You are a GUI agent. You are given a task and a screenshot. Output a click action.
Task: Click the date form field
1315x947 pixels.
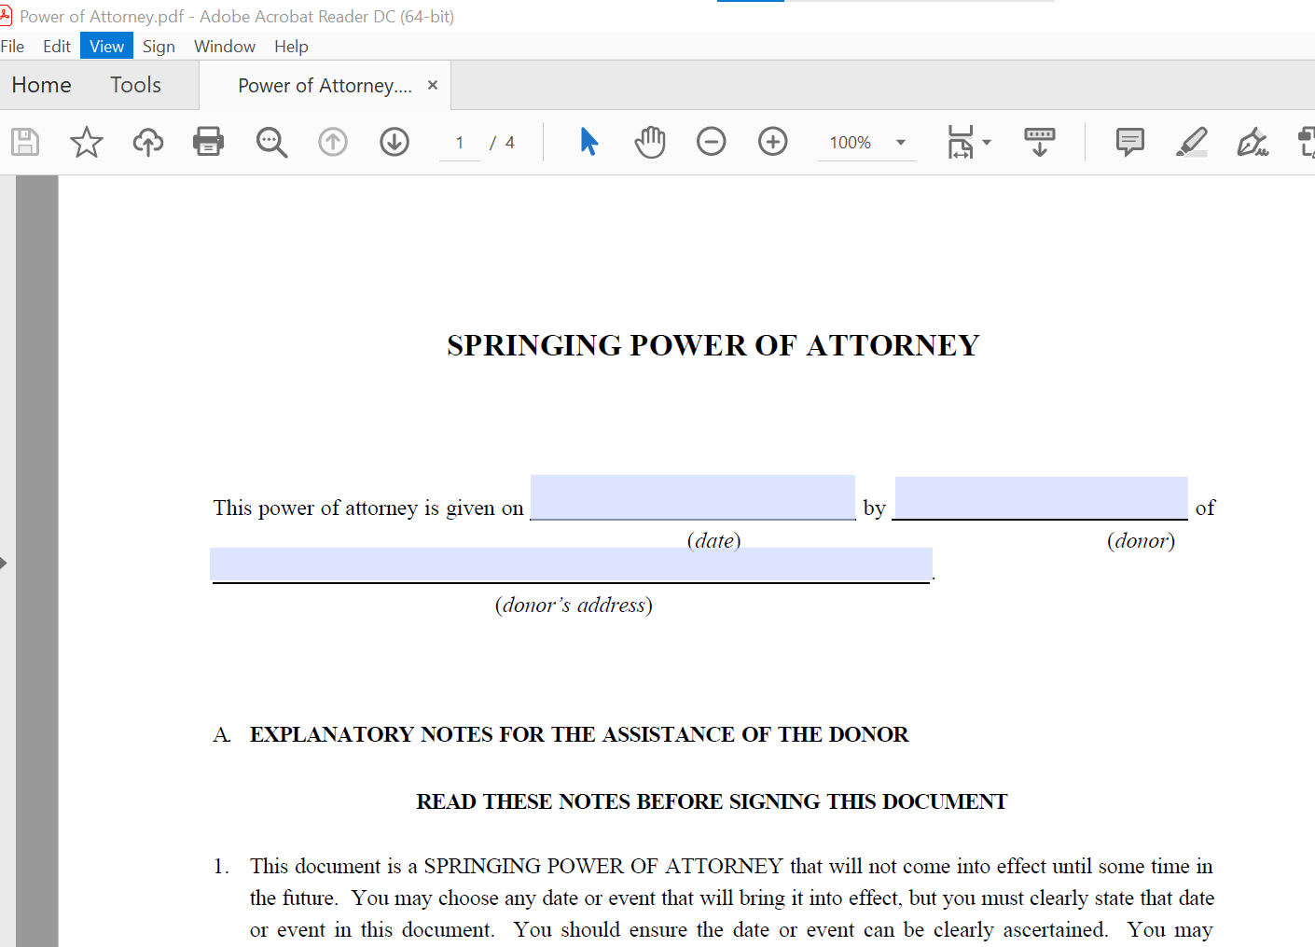click(692, 497)
